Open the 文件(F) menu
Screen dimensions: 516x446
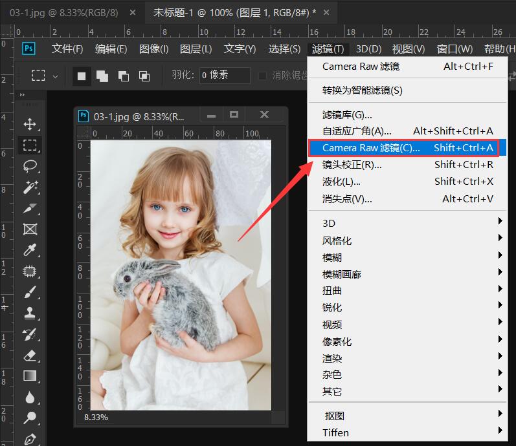(67, 49)
